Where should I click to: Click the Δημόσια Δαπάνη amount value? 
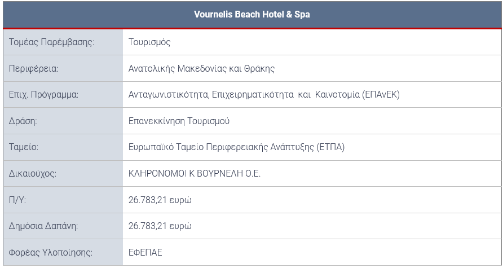pyautogui.click(x=160, y=226)
